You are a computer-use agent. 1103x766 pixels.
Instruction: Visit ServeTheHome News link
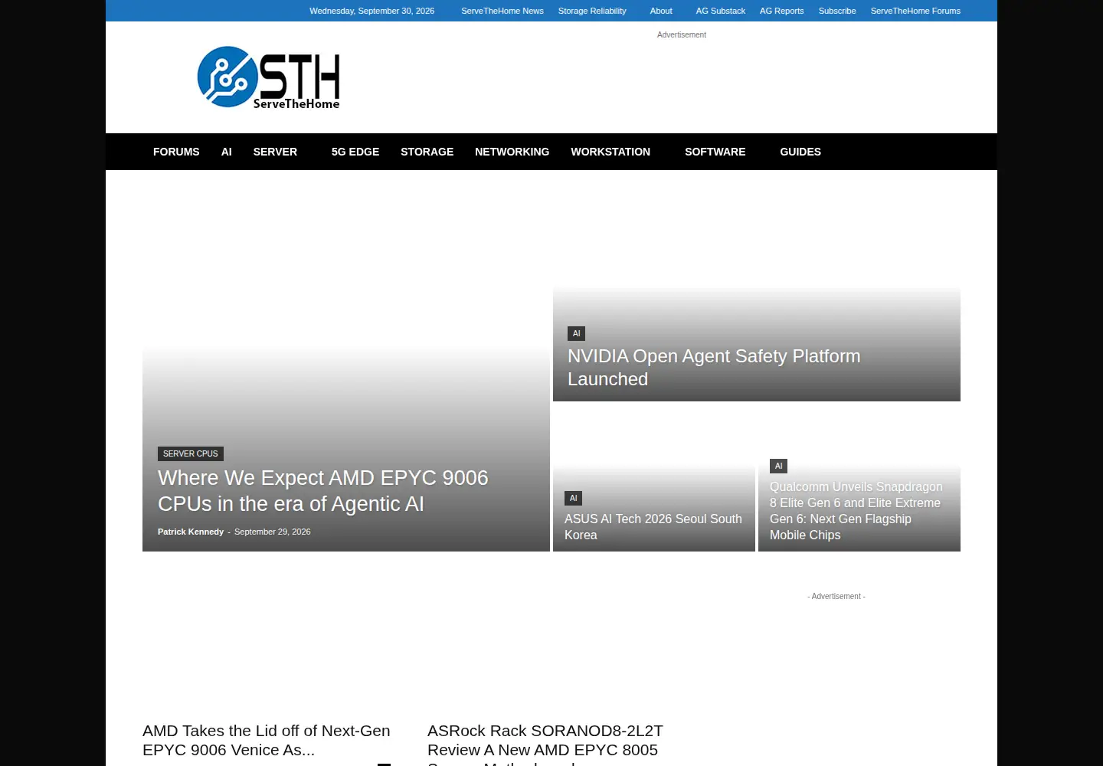pyautogui.click(x=502, y=11)
